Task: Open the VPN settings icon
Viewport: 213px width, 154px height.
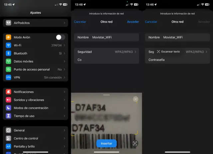Action: [8, 77]
